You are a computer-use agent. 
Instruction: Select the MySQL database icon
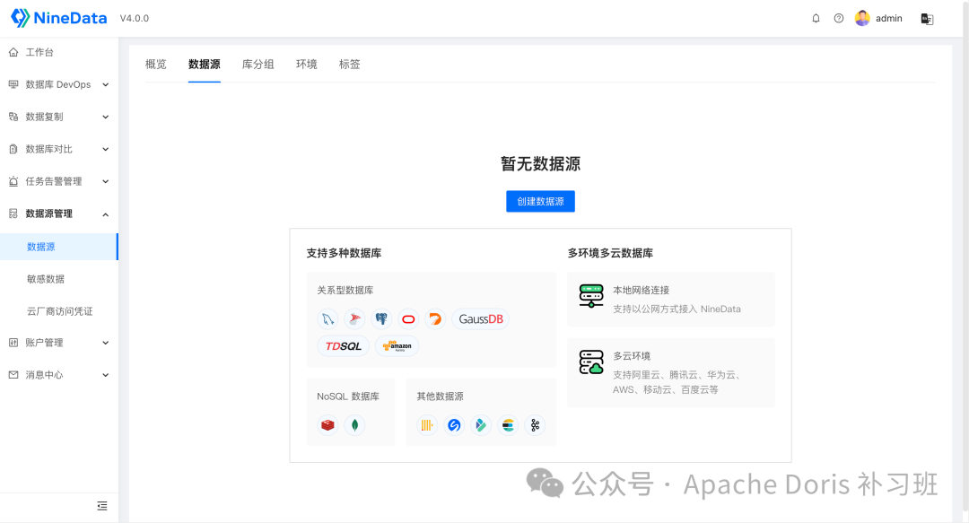click(x=327, y=318)
